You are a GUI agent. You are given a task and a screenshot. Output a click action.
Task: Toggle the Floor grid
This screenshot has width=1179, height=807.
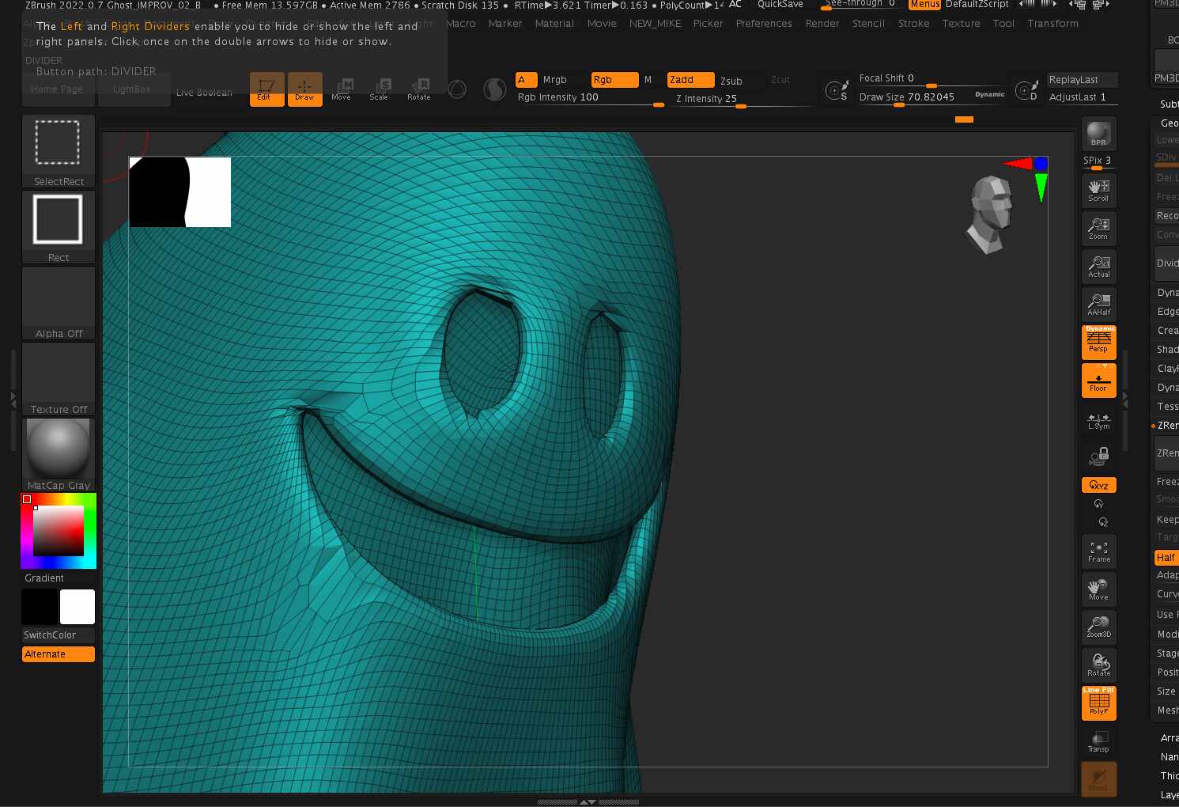click(x=1098, y=381)
